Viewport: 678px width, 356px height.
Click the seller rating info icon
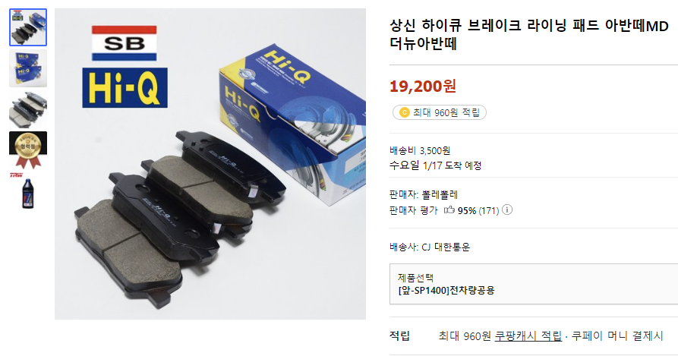pyautogui.click(x=507, y=210)
